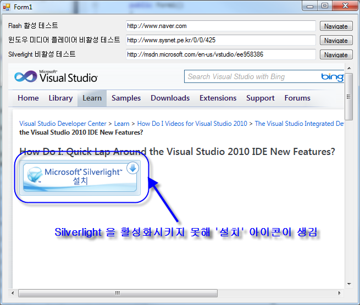Screen dimensions: 360x305
Task: Click the Search Visual Studio with Bing field
Action: [x=252, y=76]
